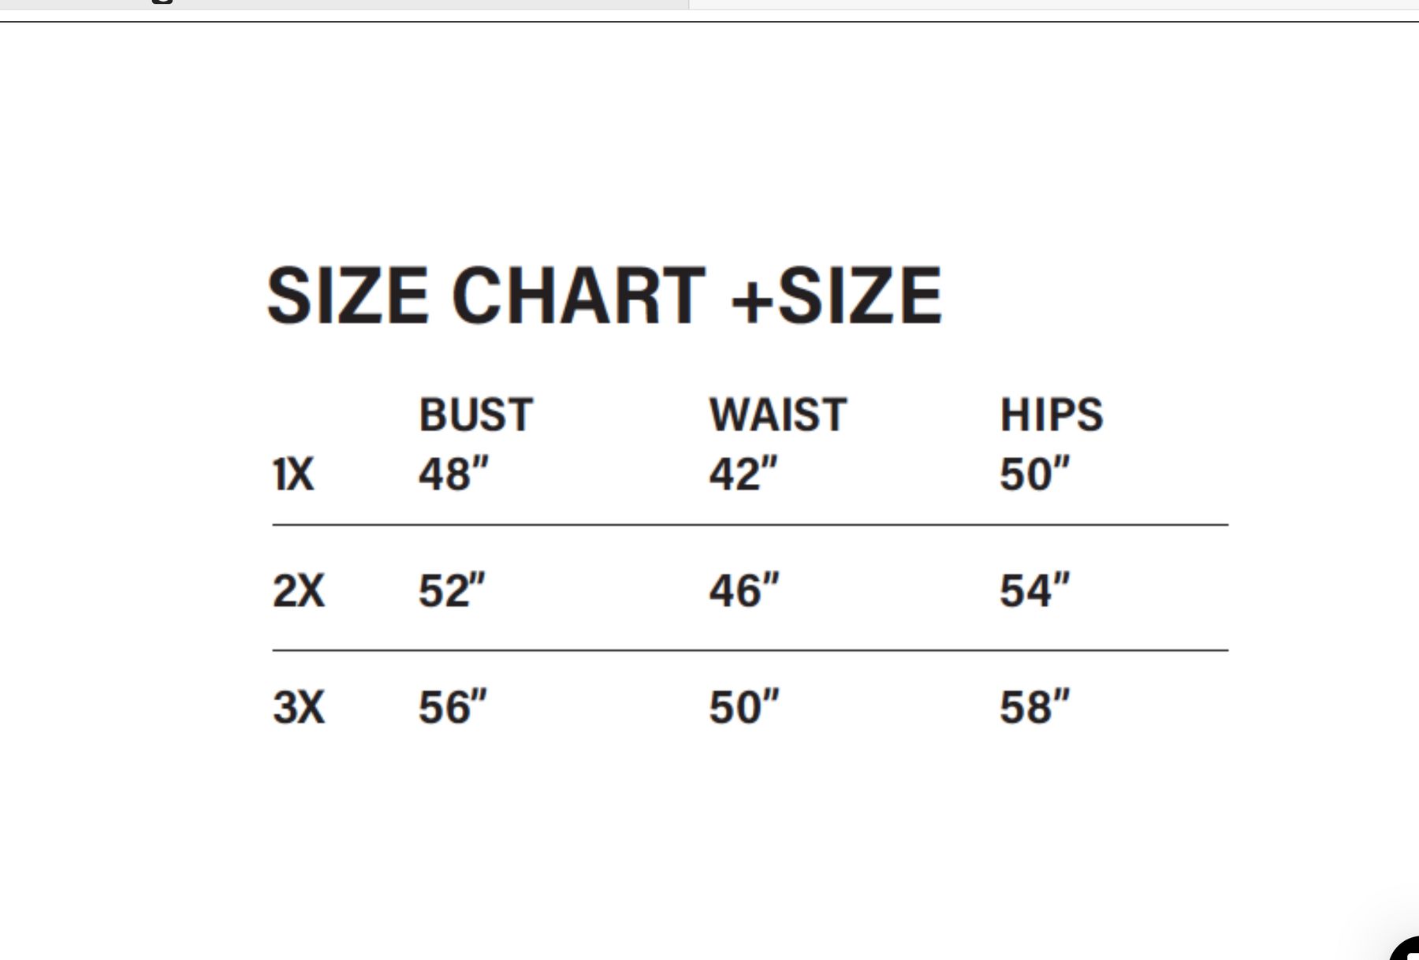Click the 1X hips value 50"

1034,474
